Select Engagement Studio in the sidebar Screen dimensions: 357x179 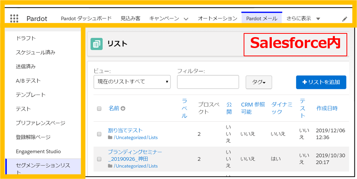[x=38, y=152]
